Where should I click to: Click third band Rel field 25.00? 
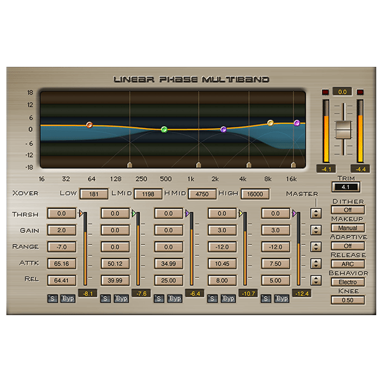click(169, 280)
